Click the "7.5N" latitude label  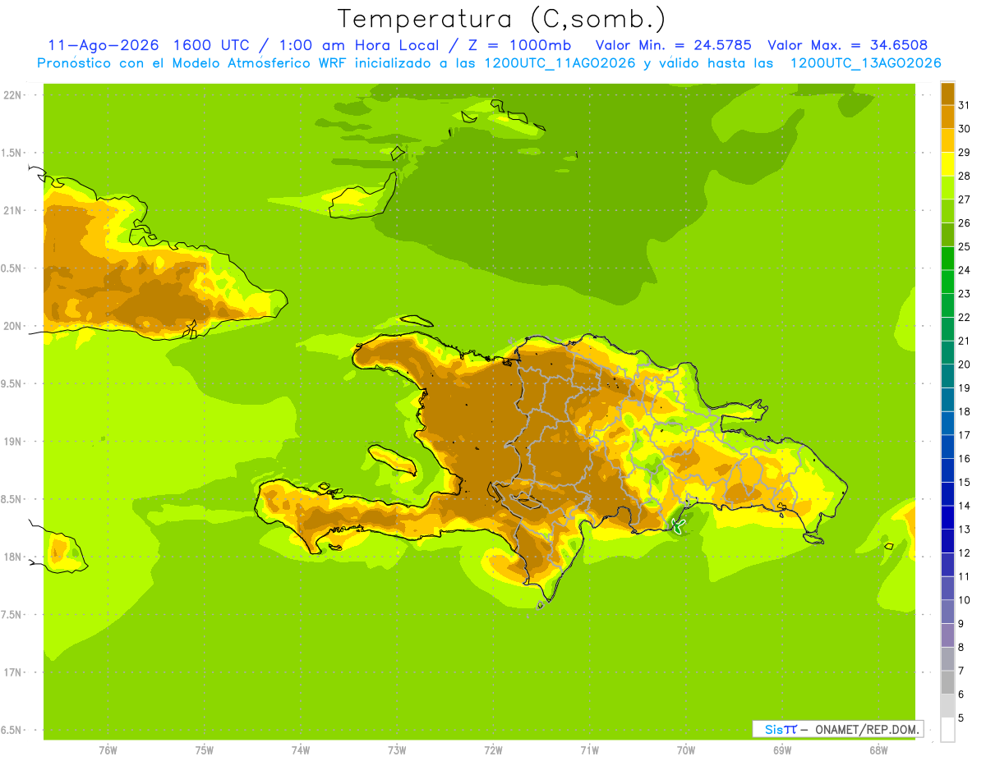pos(12,615)
